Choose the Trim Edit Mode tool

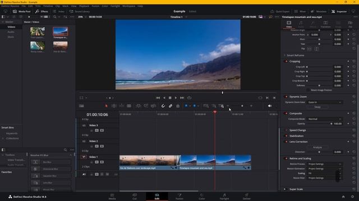[x=114, y=106]
